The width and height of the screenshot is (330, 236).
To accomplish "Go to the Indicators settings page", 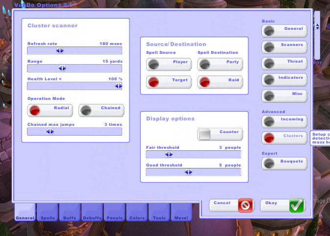I will tap(284, 80).
